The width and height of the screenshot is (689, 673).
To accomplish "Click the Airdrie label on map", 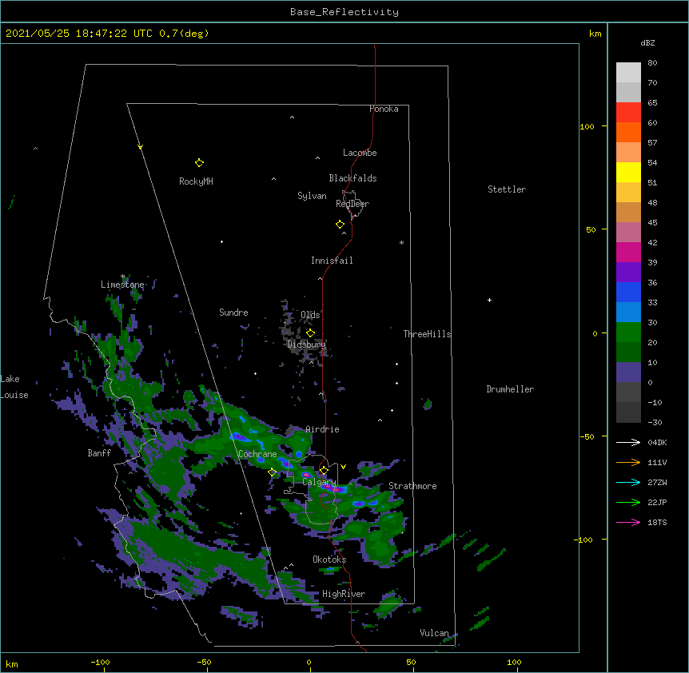I will coord(323,429).
